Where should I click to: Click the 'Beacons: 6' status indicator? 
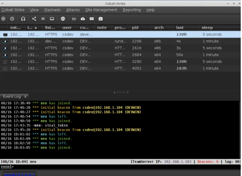[208, 162]
